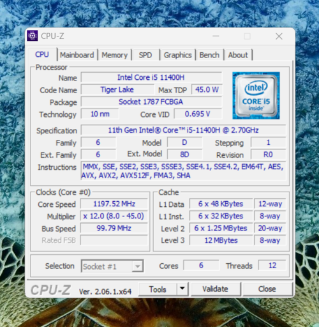Click the Technology value 10 nm

click(100, 114)
